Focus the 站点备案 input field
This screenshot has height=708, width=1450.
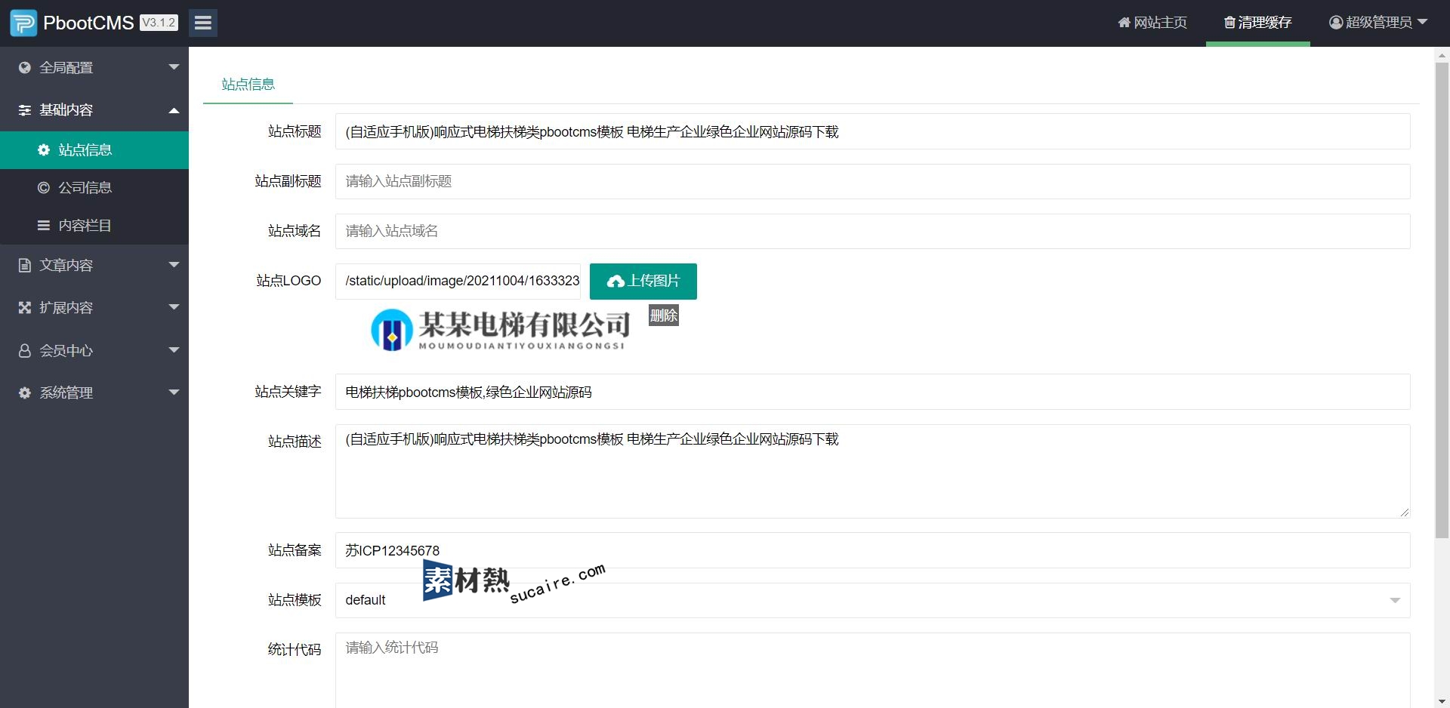pyautogui.click(x=872, y=550)
